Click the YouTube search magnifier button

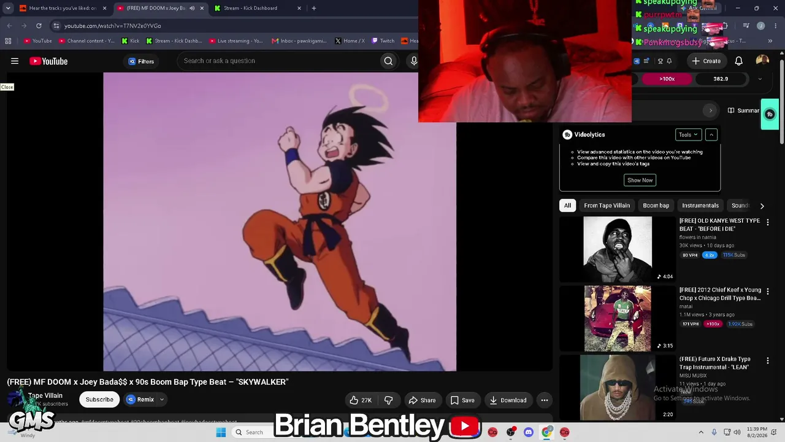tap(388, 61)
